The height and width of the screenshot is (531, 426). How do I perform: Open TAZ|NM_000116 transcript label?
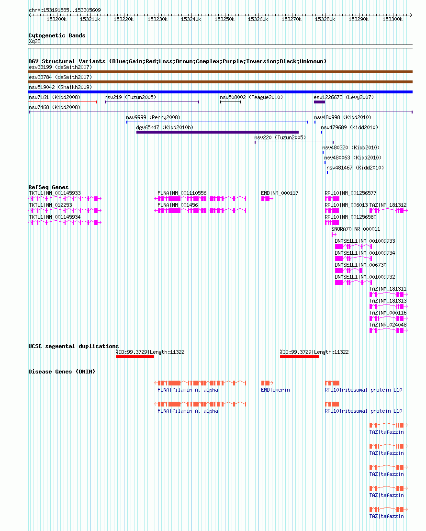tap(388, 313)
